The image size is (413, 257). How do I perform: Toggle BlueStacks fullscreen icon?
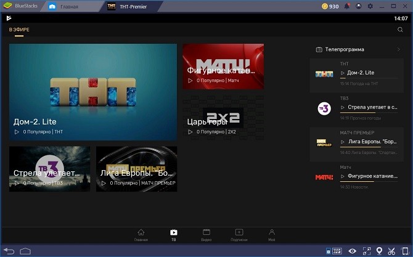point(367,251)
